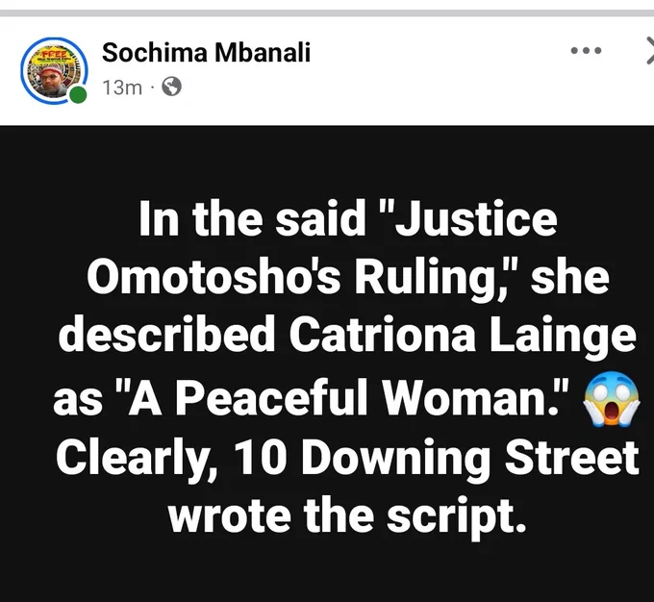This screenshot has height=602, width=654.
Task: Click the globe public-audience icon
Action: click(x=171, y=87)
